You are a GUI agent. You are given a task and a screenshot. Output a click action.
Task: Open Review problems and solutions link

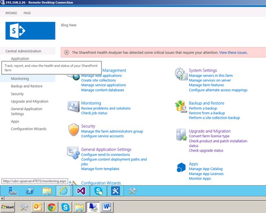pyautogui.click(x=106, y=108)
